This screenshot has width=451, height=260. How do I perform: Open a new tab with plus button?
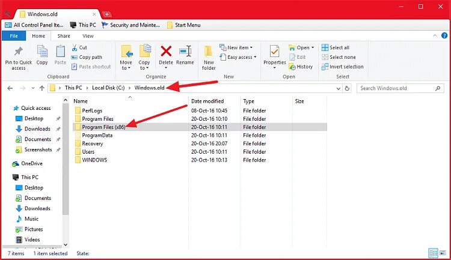coord(106,14)
